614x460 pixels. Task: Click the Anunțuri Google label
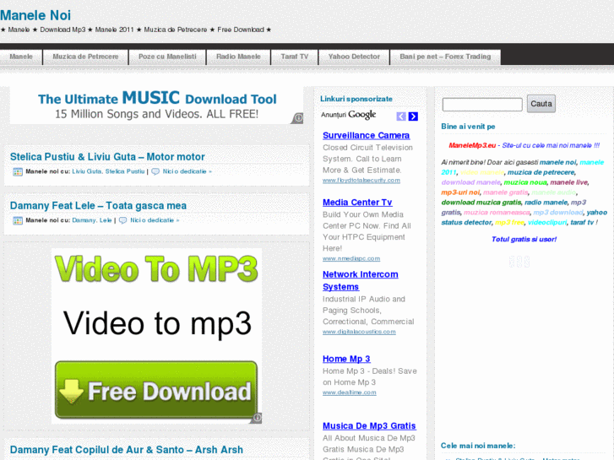point(349,115)
